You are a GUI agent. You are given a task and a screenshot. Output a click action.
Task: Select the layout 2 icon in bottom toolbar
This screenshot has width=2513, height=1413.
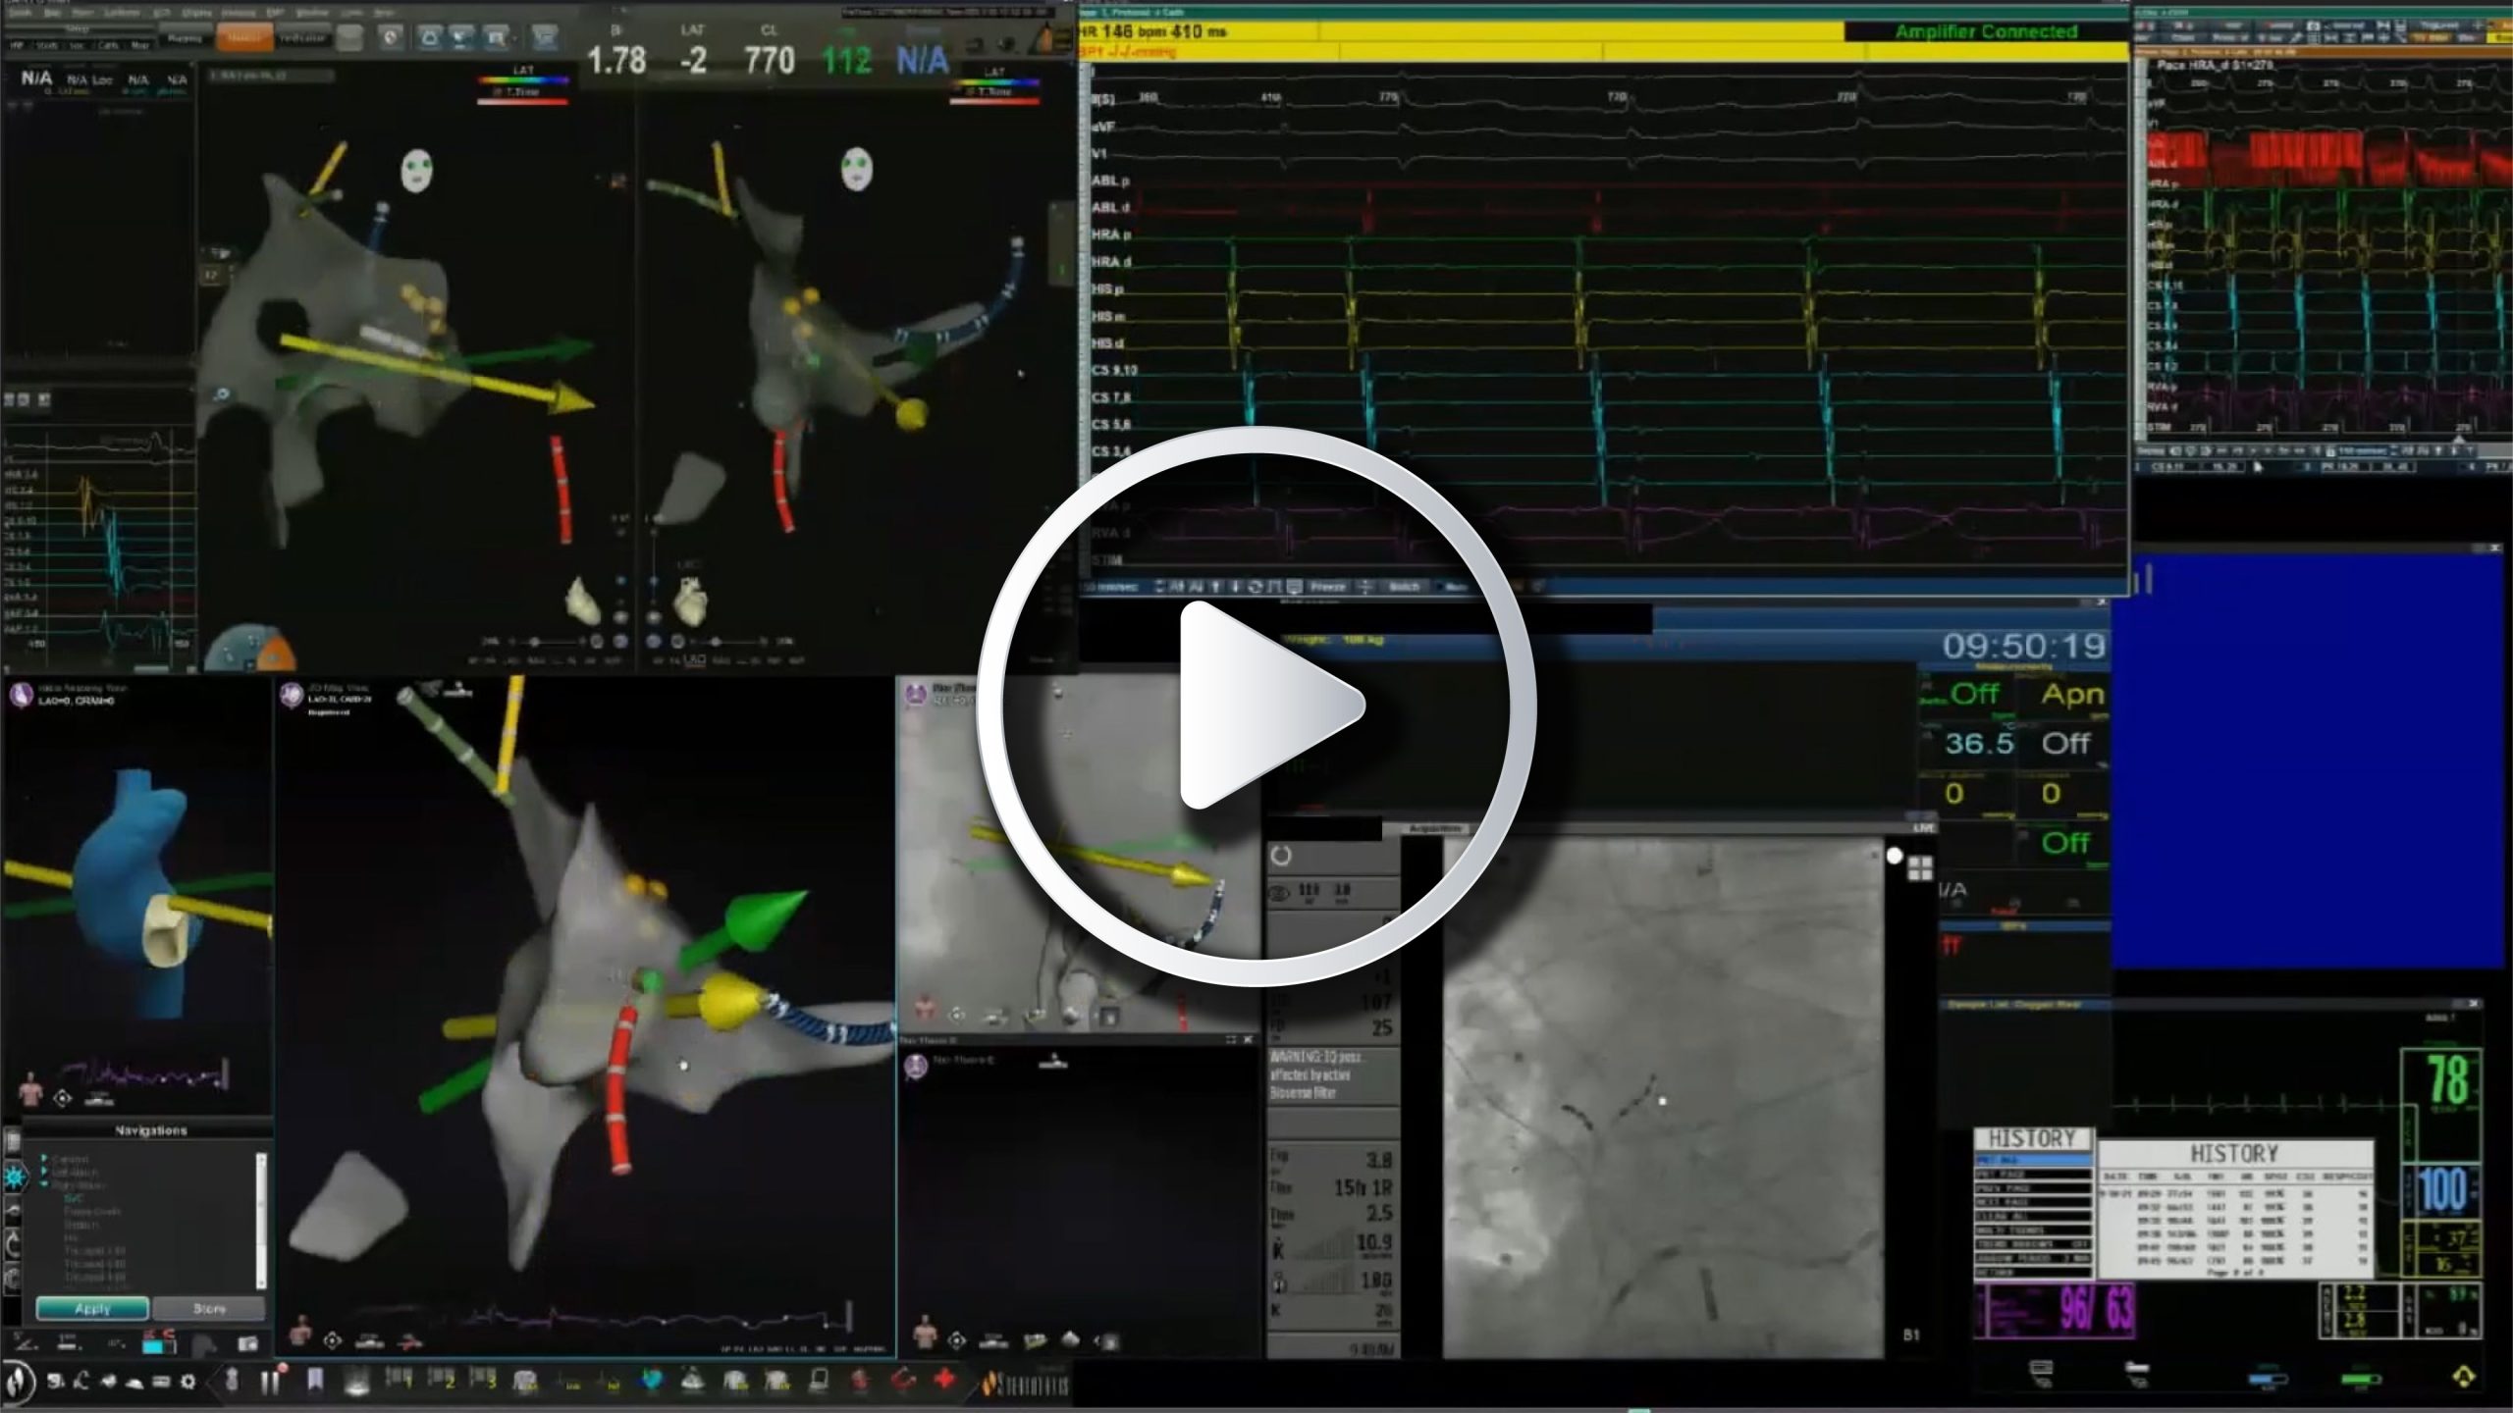[441, 1380]
